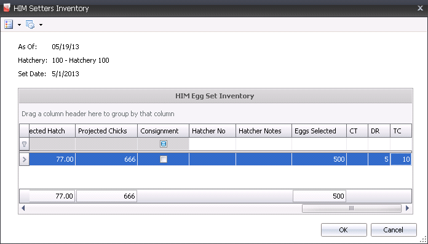Click the 77.00 total in summary footer
Screen dimensions: 428x244
[x=52, y=196]
